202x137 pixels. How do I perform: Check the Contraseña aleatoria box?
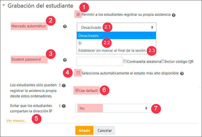pos(125,61)
